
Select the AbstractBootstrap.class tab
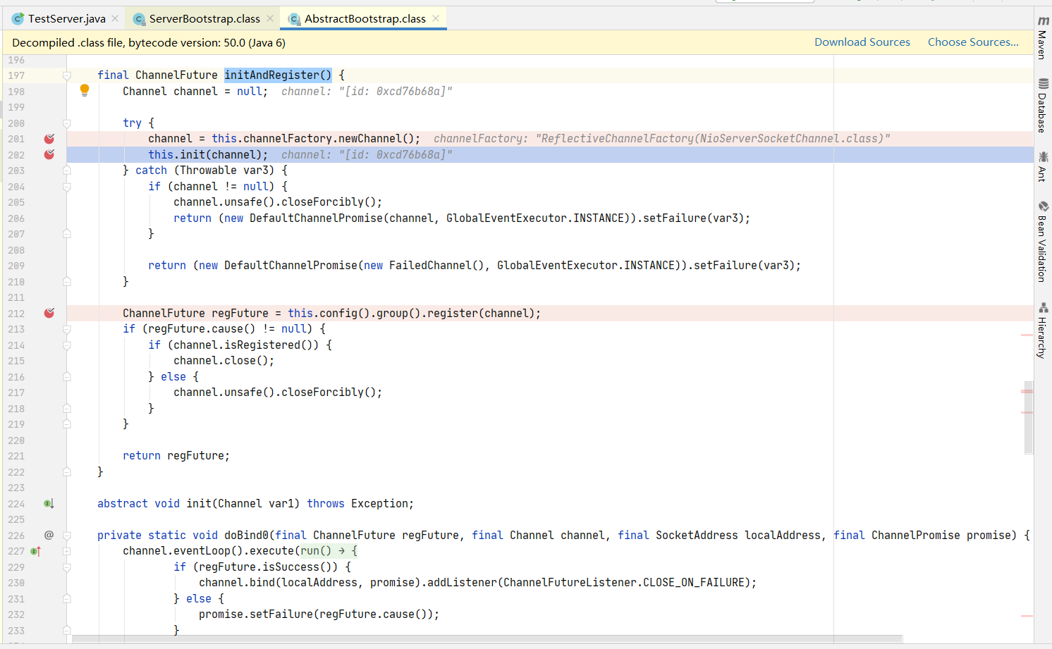click(365, 19)
